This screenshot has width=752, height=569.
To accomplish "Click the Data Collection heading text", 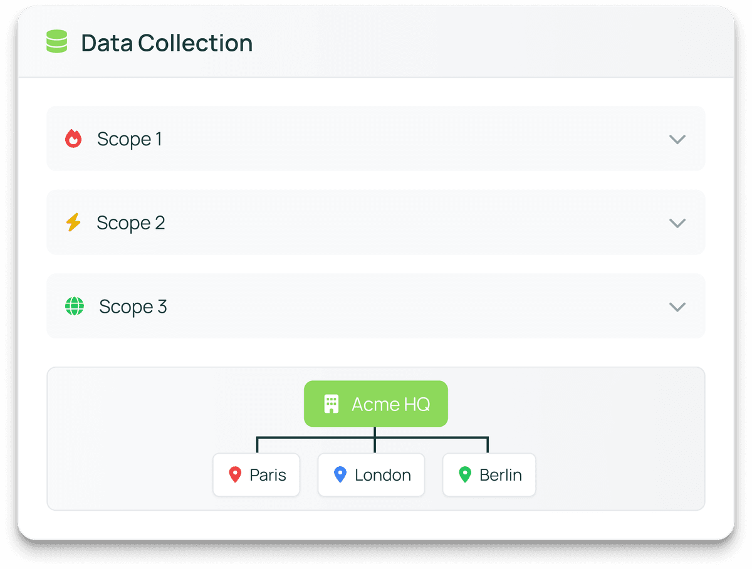I will pos(167,43).
